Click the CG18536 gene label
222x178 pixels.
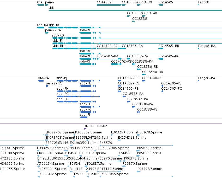pyautogui.click(x=129, y=2)
